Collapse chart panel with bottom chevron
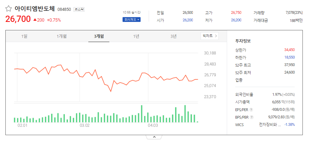Image resolution: width=310 pixels, height=142 pixels. pos(154,137)
